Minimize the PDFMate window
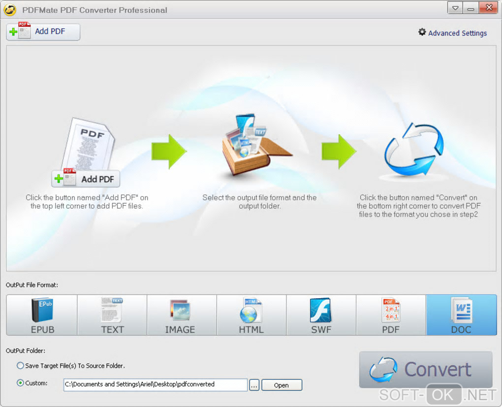Viewport: 502px width, 407px height. (471, 8)
